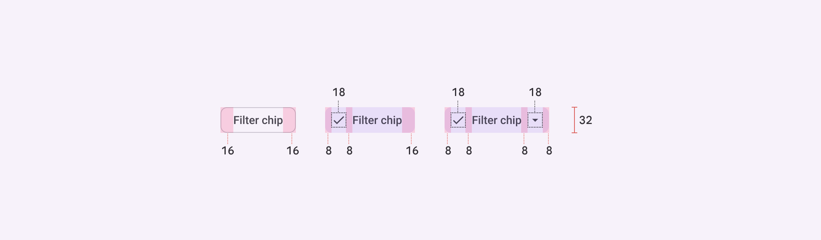Toggle the rightmost Filter chip label
821x240 pixels.
click(x=496, y=120)
